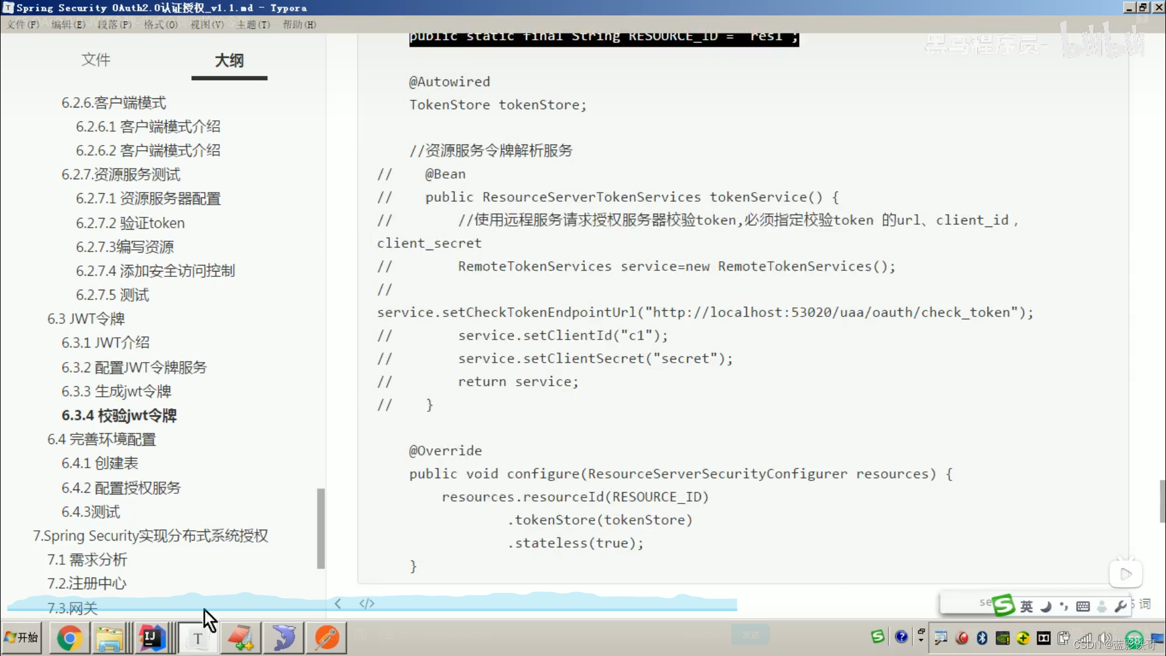Open the NVIDIA tray icon

pyautogui.click(x=1003, y=638)
